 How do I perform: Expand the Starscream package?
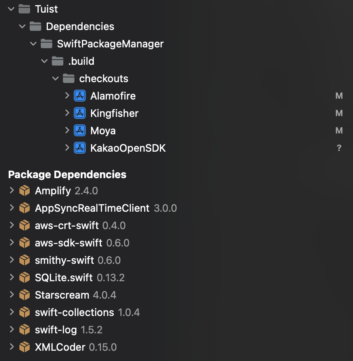tap(12, 295)
